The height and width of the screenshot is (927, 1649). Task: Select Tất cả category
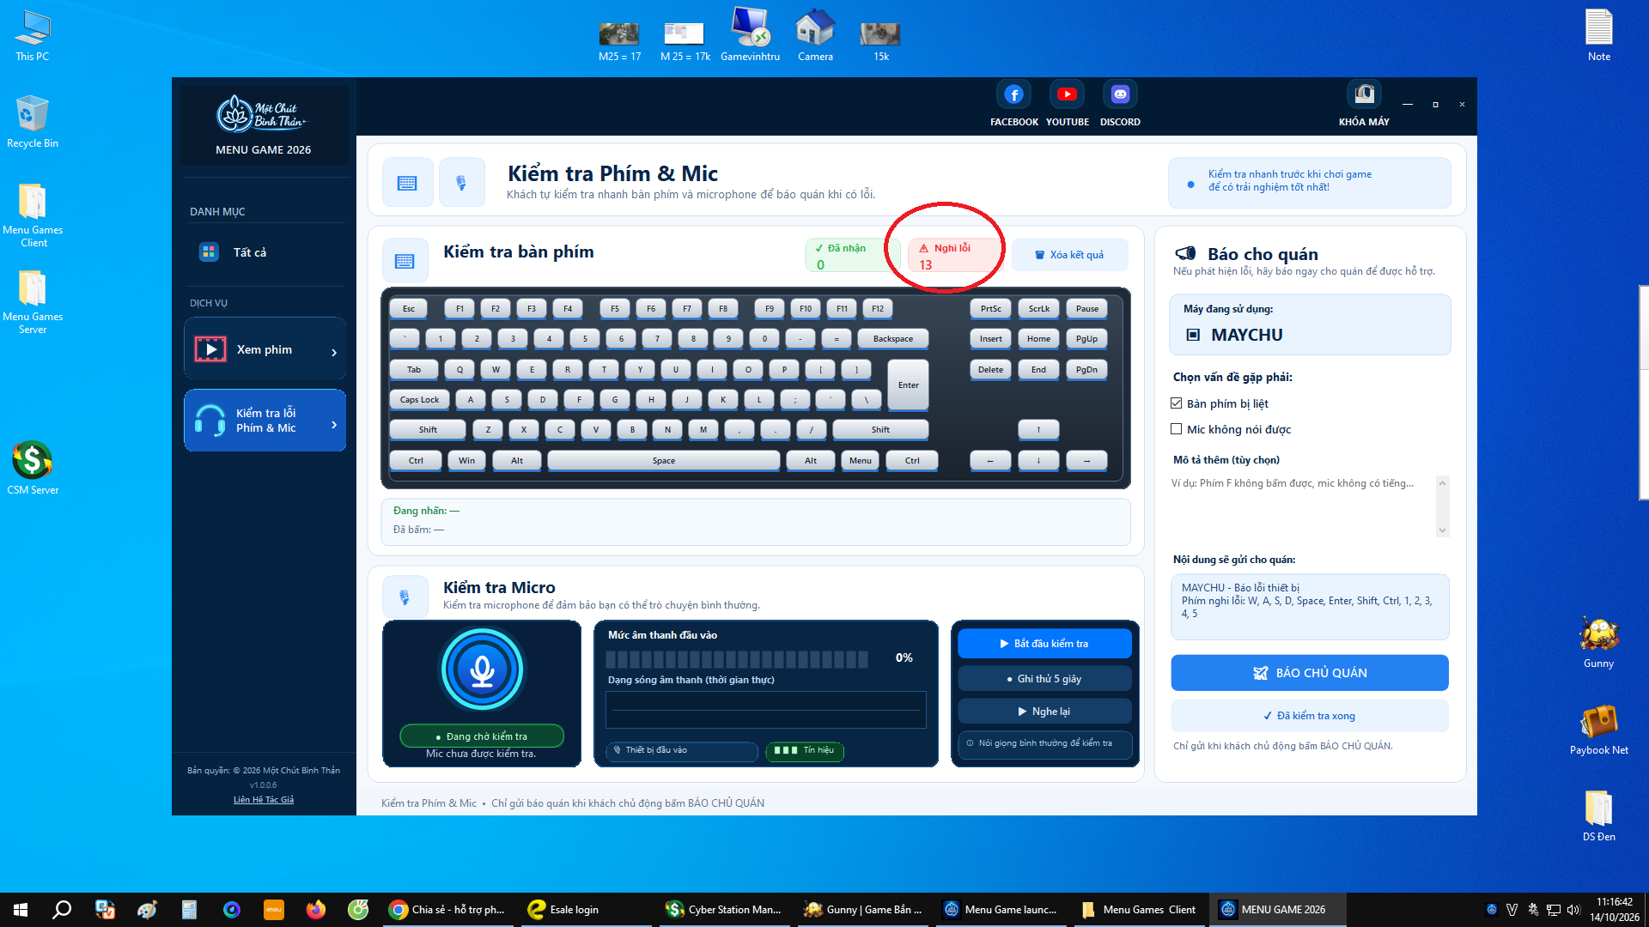[x=265, y=252]
